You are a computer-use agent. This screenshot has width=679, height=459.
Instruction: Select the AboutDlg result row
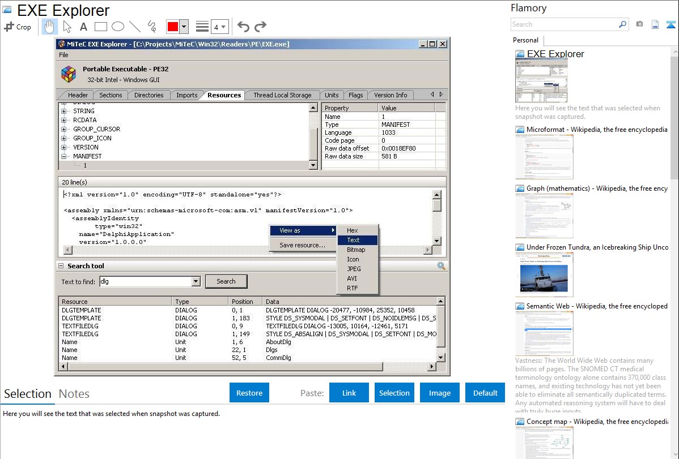click(x=248, y=342)
